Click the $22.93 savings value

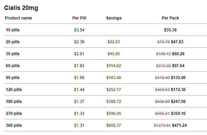pos(114,42)
